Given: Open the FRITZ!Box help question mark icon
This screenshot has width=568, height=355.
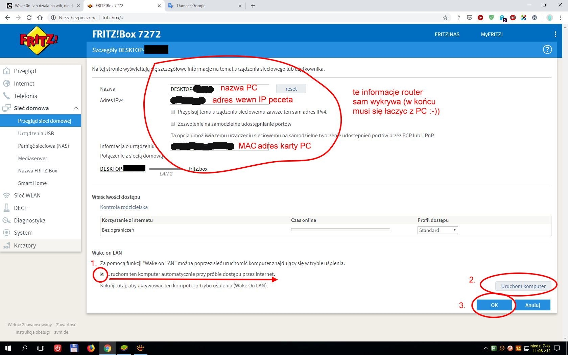Looking at the screenshot, I should pos(547,50).
